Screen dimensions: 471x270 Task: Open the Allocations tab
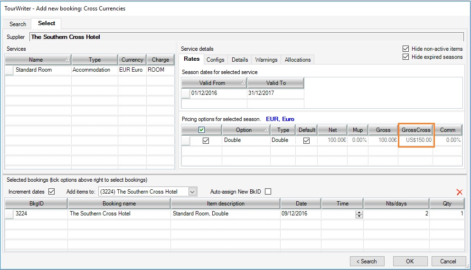click(x=297, y=60)
